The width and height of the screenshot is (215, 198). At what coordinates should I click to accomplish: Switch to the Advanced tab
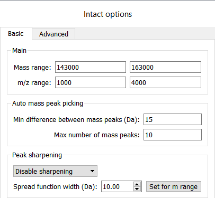(x=53, y=34)
